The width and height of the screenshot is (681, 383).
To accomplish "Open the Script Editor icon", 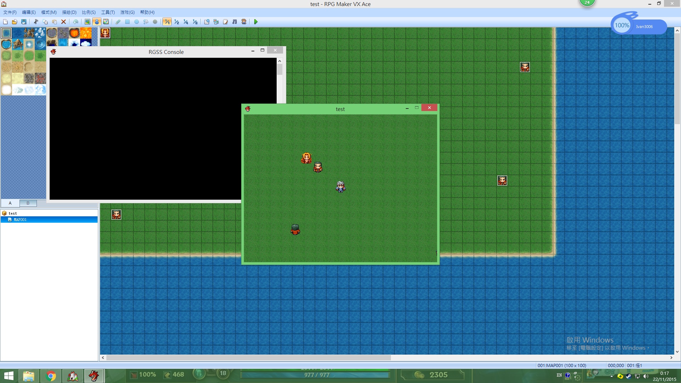I will [225, 22].
